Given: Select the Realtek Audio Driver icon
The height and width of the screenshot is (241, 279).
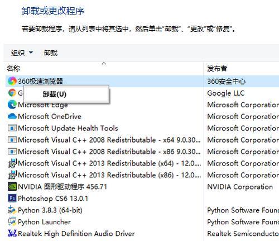Looking at the screenshot, I should coord(12,233).
